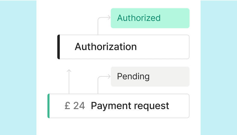
Task: Open the Payment request box
Action: [118, 106]
